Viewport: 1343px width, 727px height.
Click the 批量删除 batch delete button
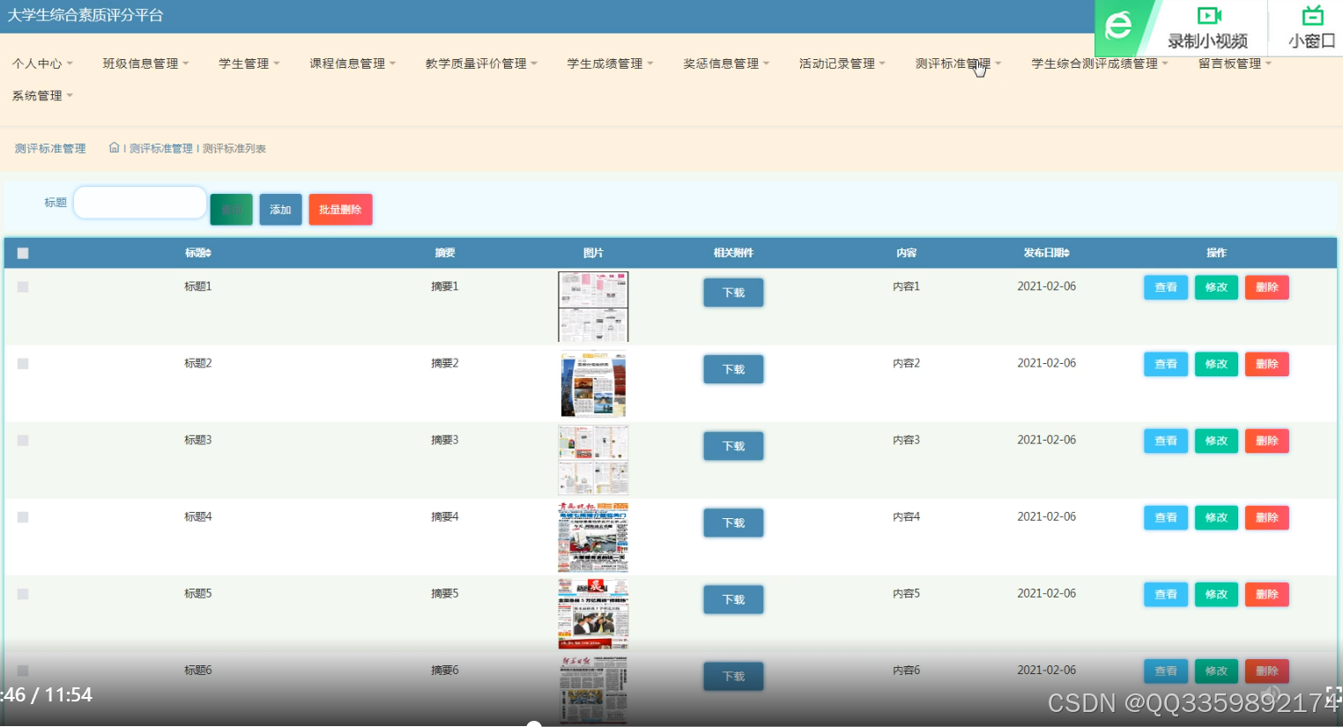tap(340, 210)
